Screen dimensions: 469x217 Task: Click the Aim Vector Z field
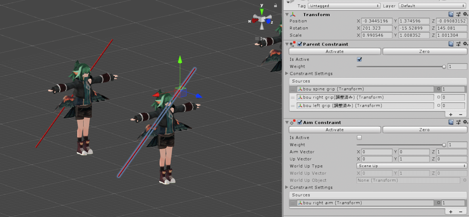(x=452, y=152)
